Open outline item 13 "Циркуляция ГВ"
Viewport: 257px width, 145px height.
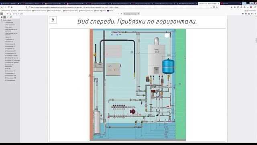tap(10, 53)
